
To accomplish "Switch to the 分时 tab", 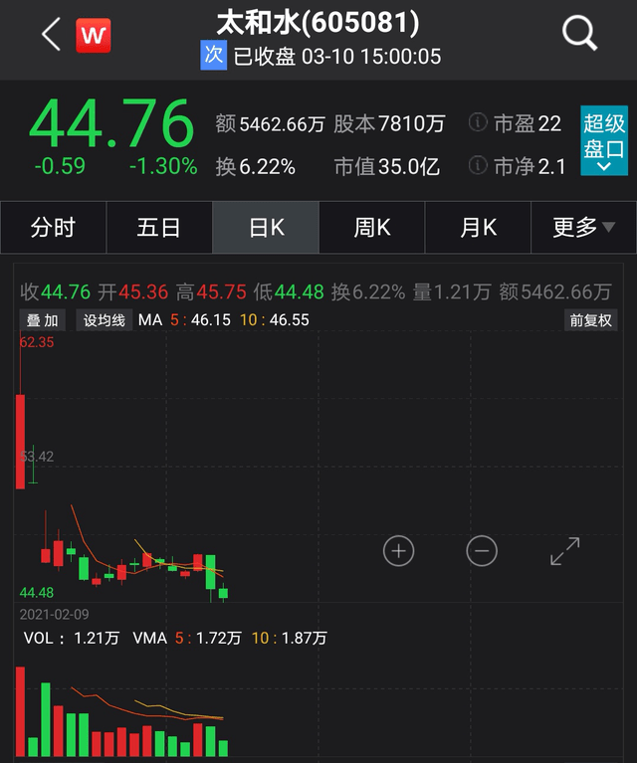I will click(x=53, y=227).
